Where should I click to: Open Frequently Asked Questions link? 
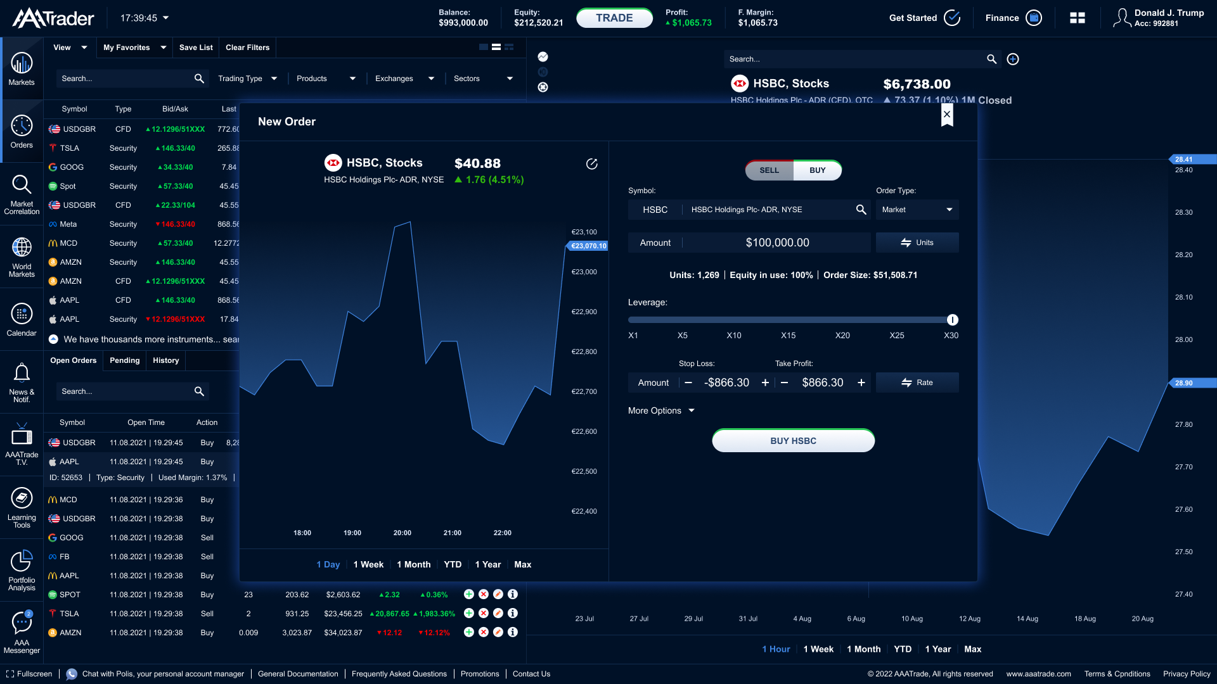pyautogui.click(x=399, y=674)
